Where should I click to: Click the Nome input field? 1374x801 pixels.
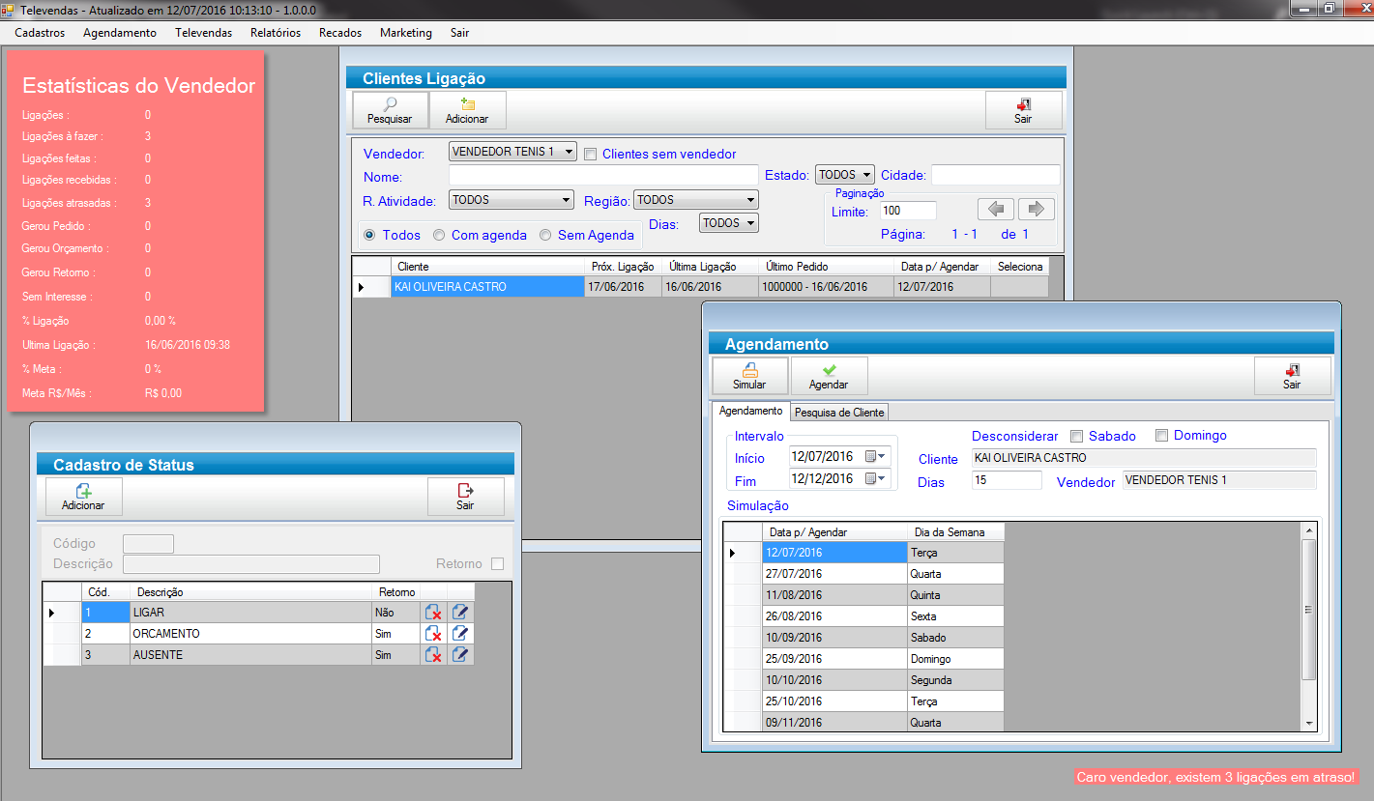coord(603,175)
